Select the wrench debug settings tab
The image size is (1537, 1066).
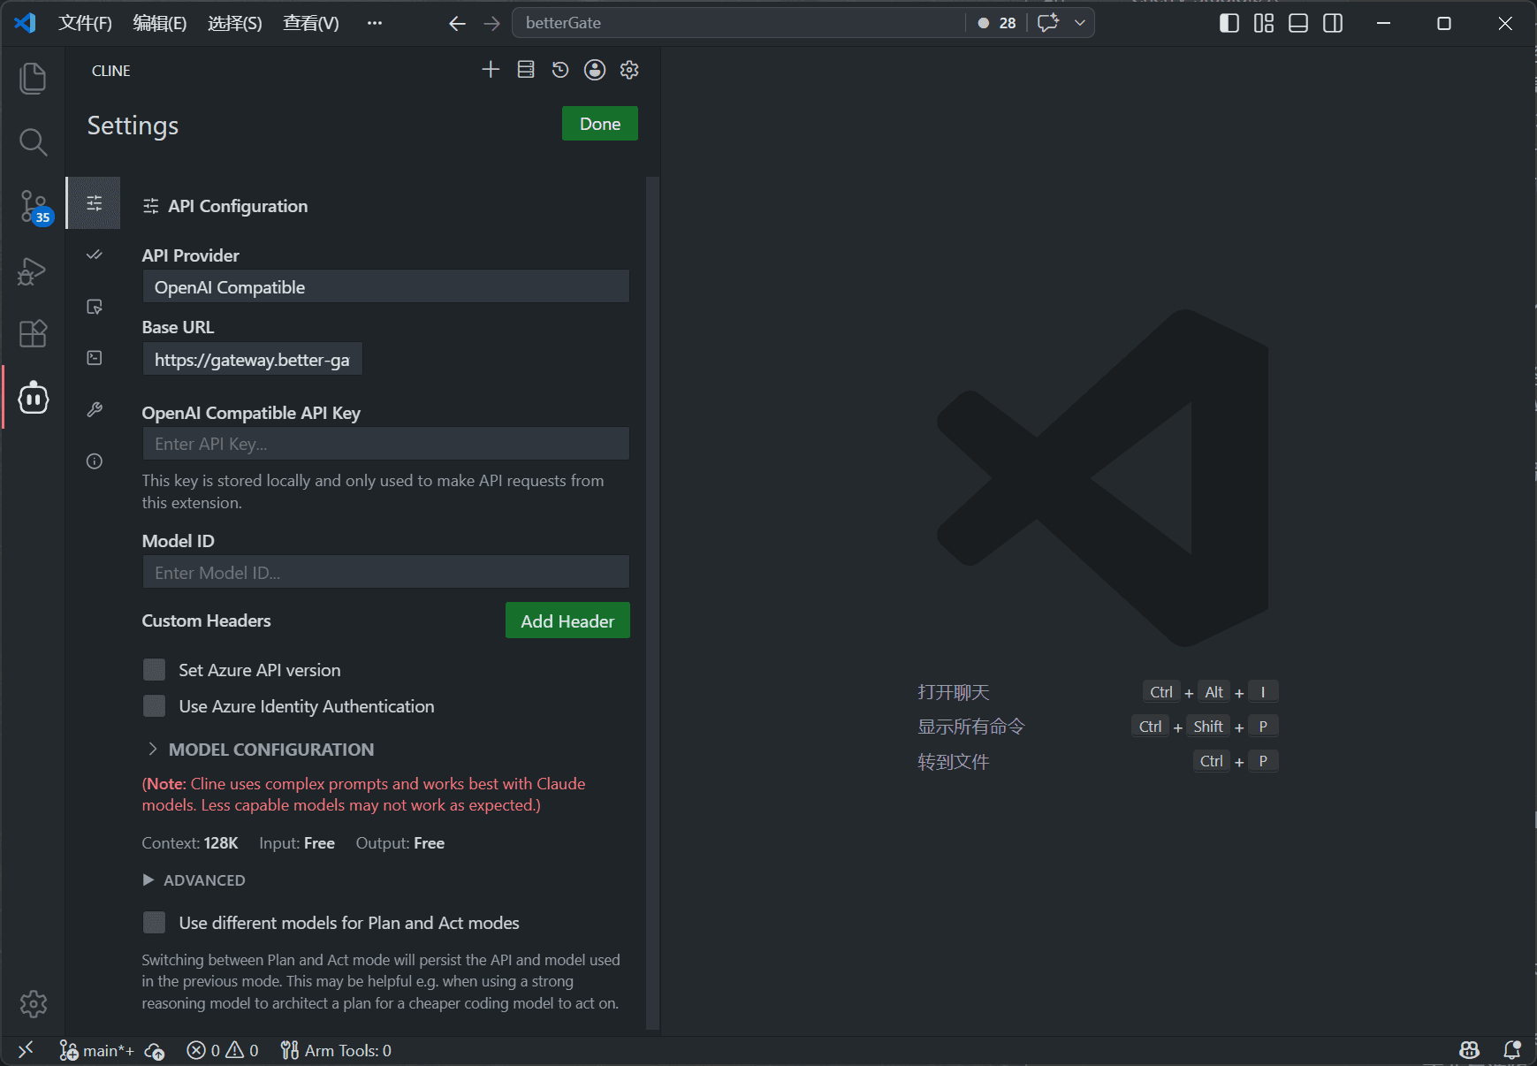coord(95,409)
